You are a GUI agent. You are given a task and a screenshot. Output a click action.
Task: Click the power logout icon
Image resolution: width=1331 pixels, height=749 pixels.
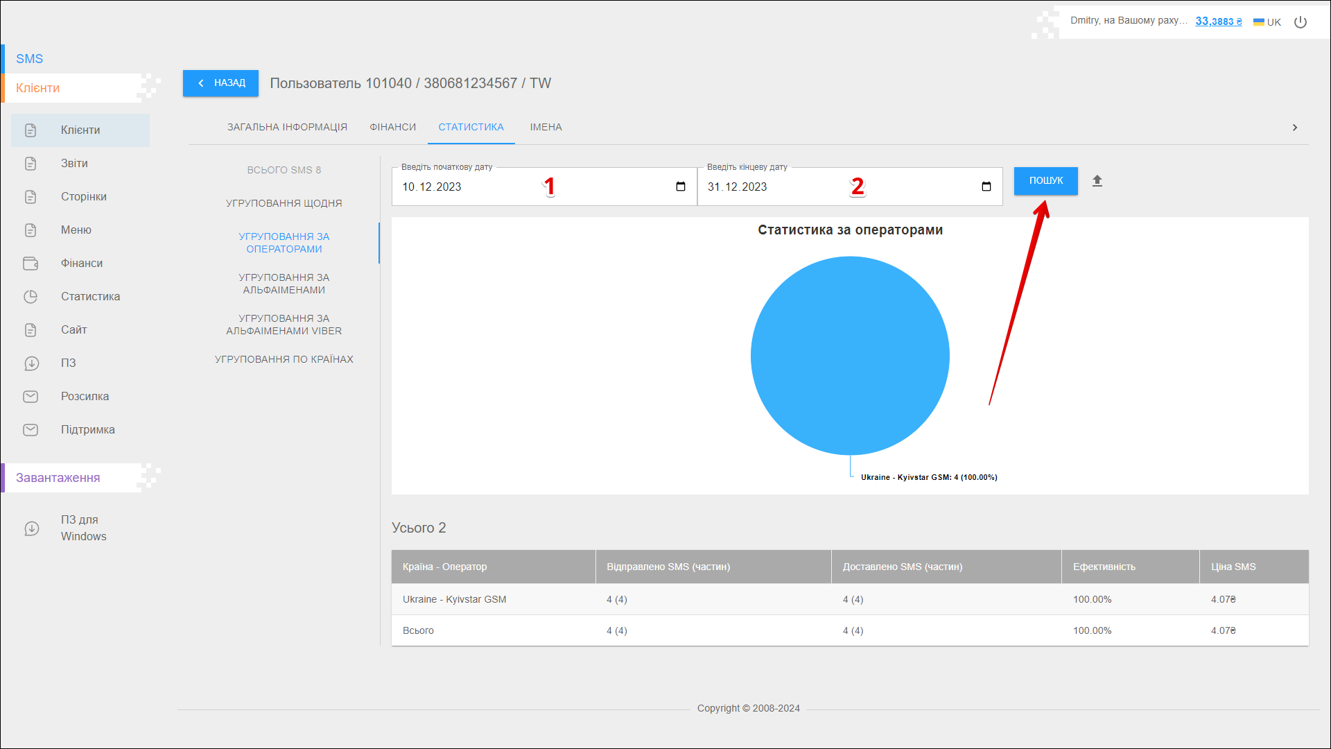click(1300, 22)
